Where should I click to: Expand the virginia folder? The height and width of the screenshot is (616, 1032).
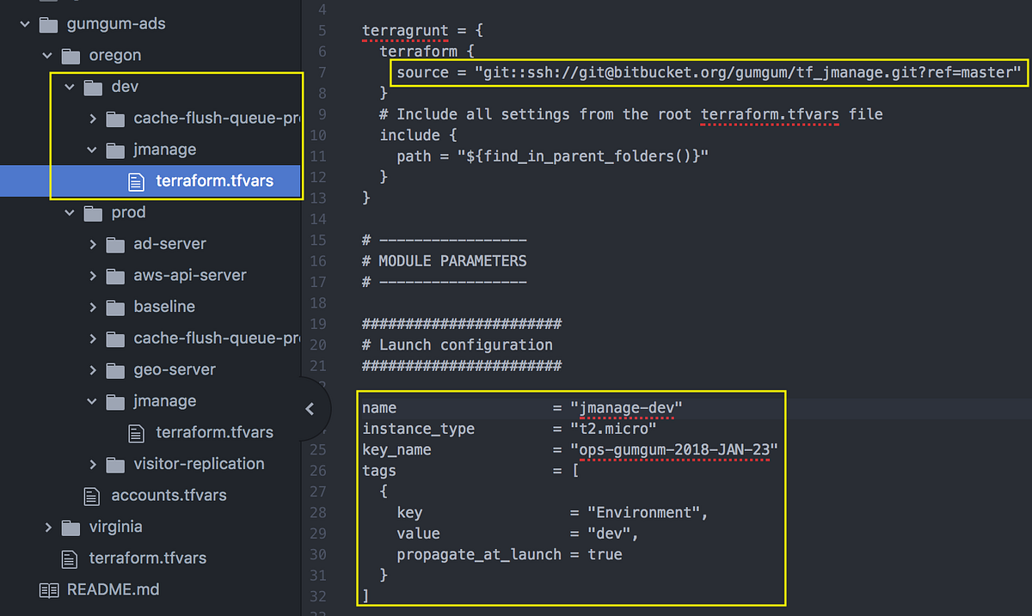pos(48,527)
